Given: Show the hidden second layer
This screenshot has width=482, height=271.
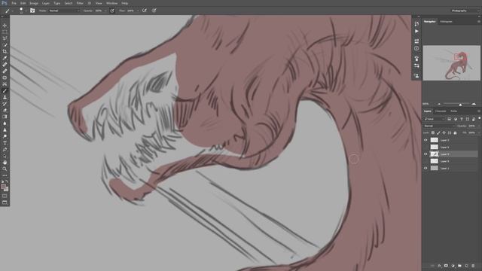Looking at the screenshot, I should tap(426, 148).
